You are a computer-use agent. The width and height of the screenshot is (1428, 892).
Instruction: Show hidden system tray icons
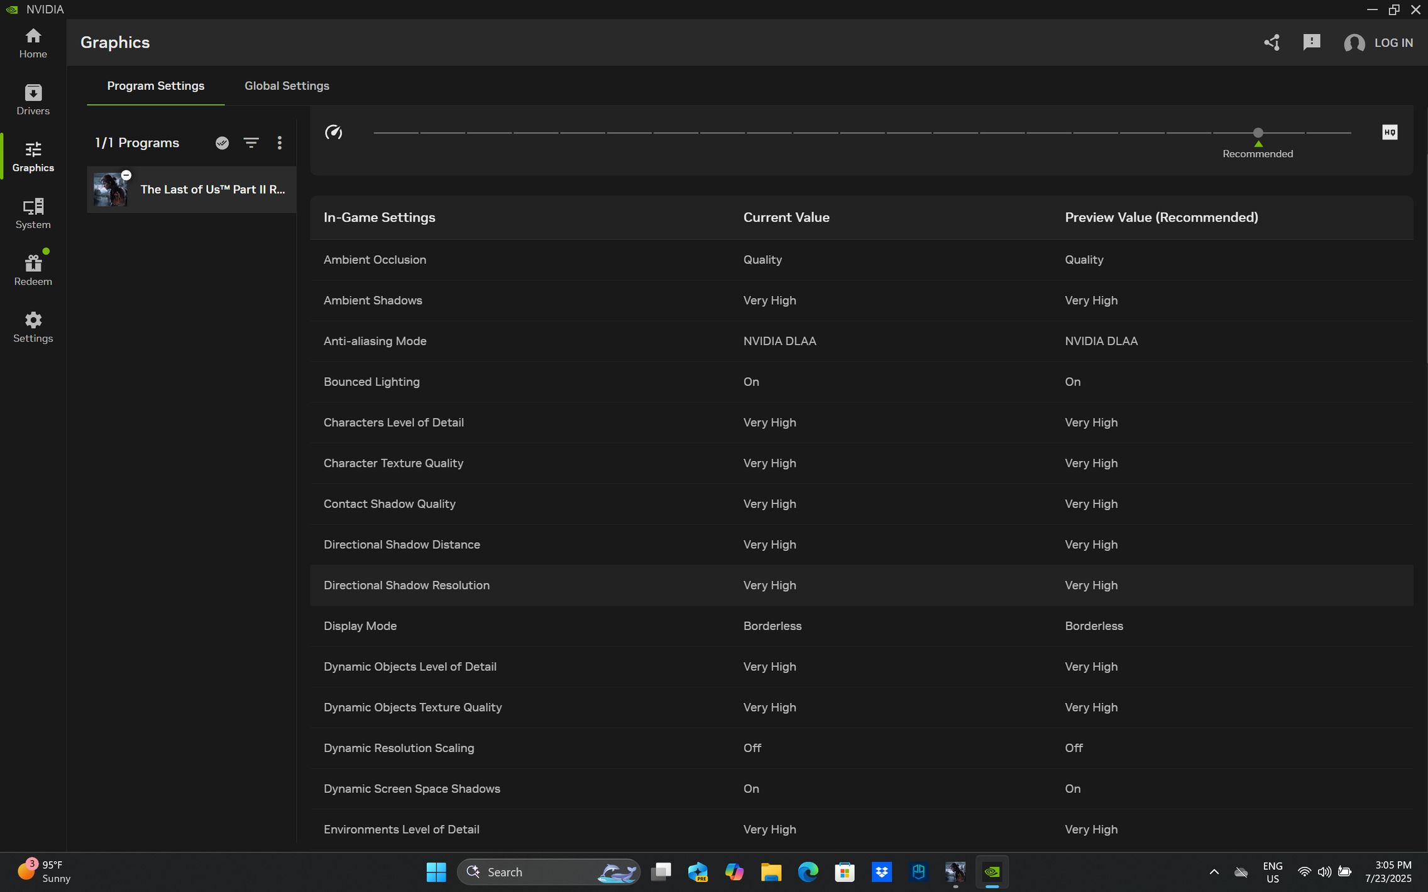pyautogui.click(x=1214, y=872)
